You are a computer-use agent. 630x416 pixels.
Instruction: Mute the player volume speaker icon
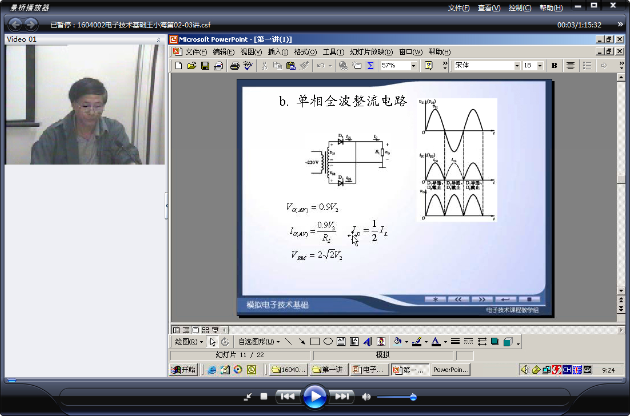tap(366, 397)
